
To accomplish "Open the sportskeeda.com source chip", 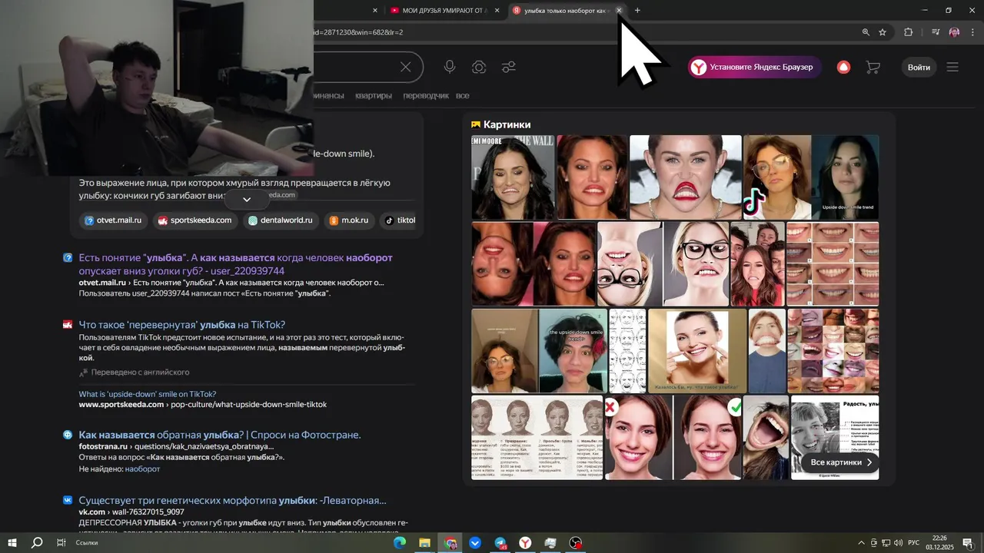I will (x=194, y=220).
